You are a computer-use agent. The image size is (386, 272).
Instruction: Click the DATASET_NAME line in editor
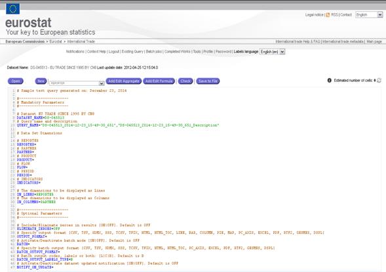tap(41, 118)
